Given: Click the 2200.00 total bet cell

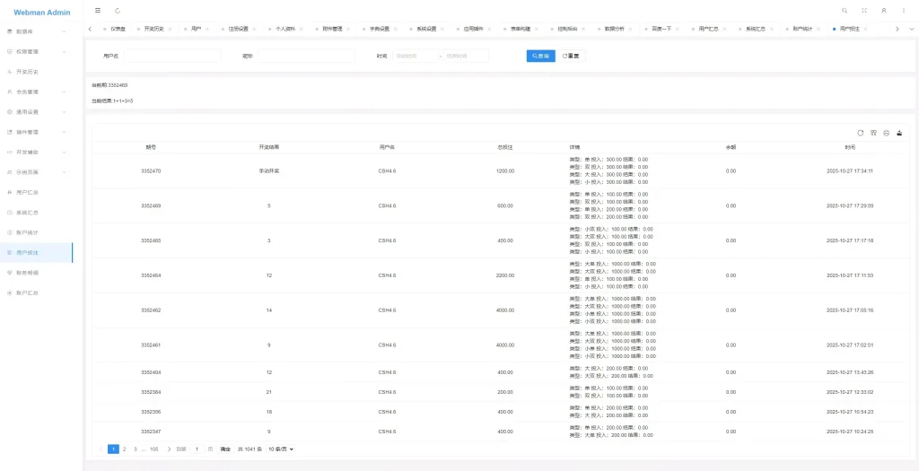Looking at the screenshot, I should [x=504, y=275].
